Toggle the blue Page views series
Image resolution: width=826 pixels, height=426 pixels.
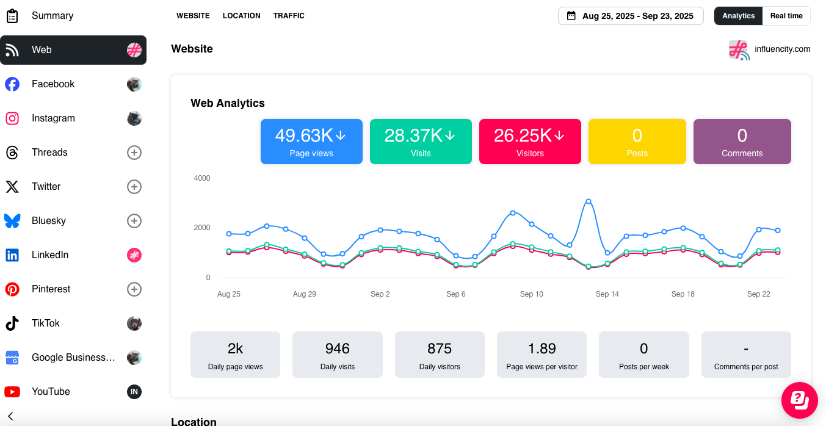point(311,142)
